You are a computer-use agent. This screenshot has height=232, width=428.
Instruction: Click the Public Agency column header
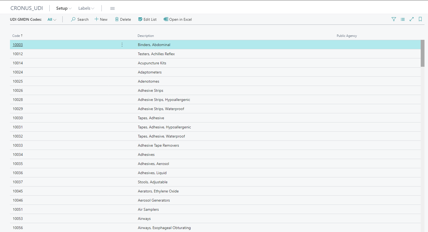click(x=347, y=36)
